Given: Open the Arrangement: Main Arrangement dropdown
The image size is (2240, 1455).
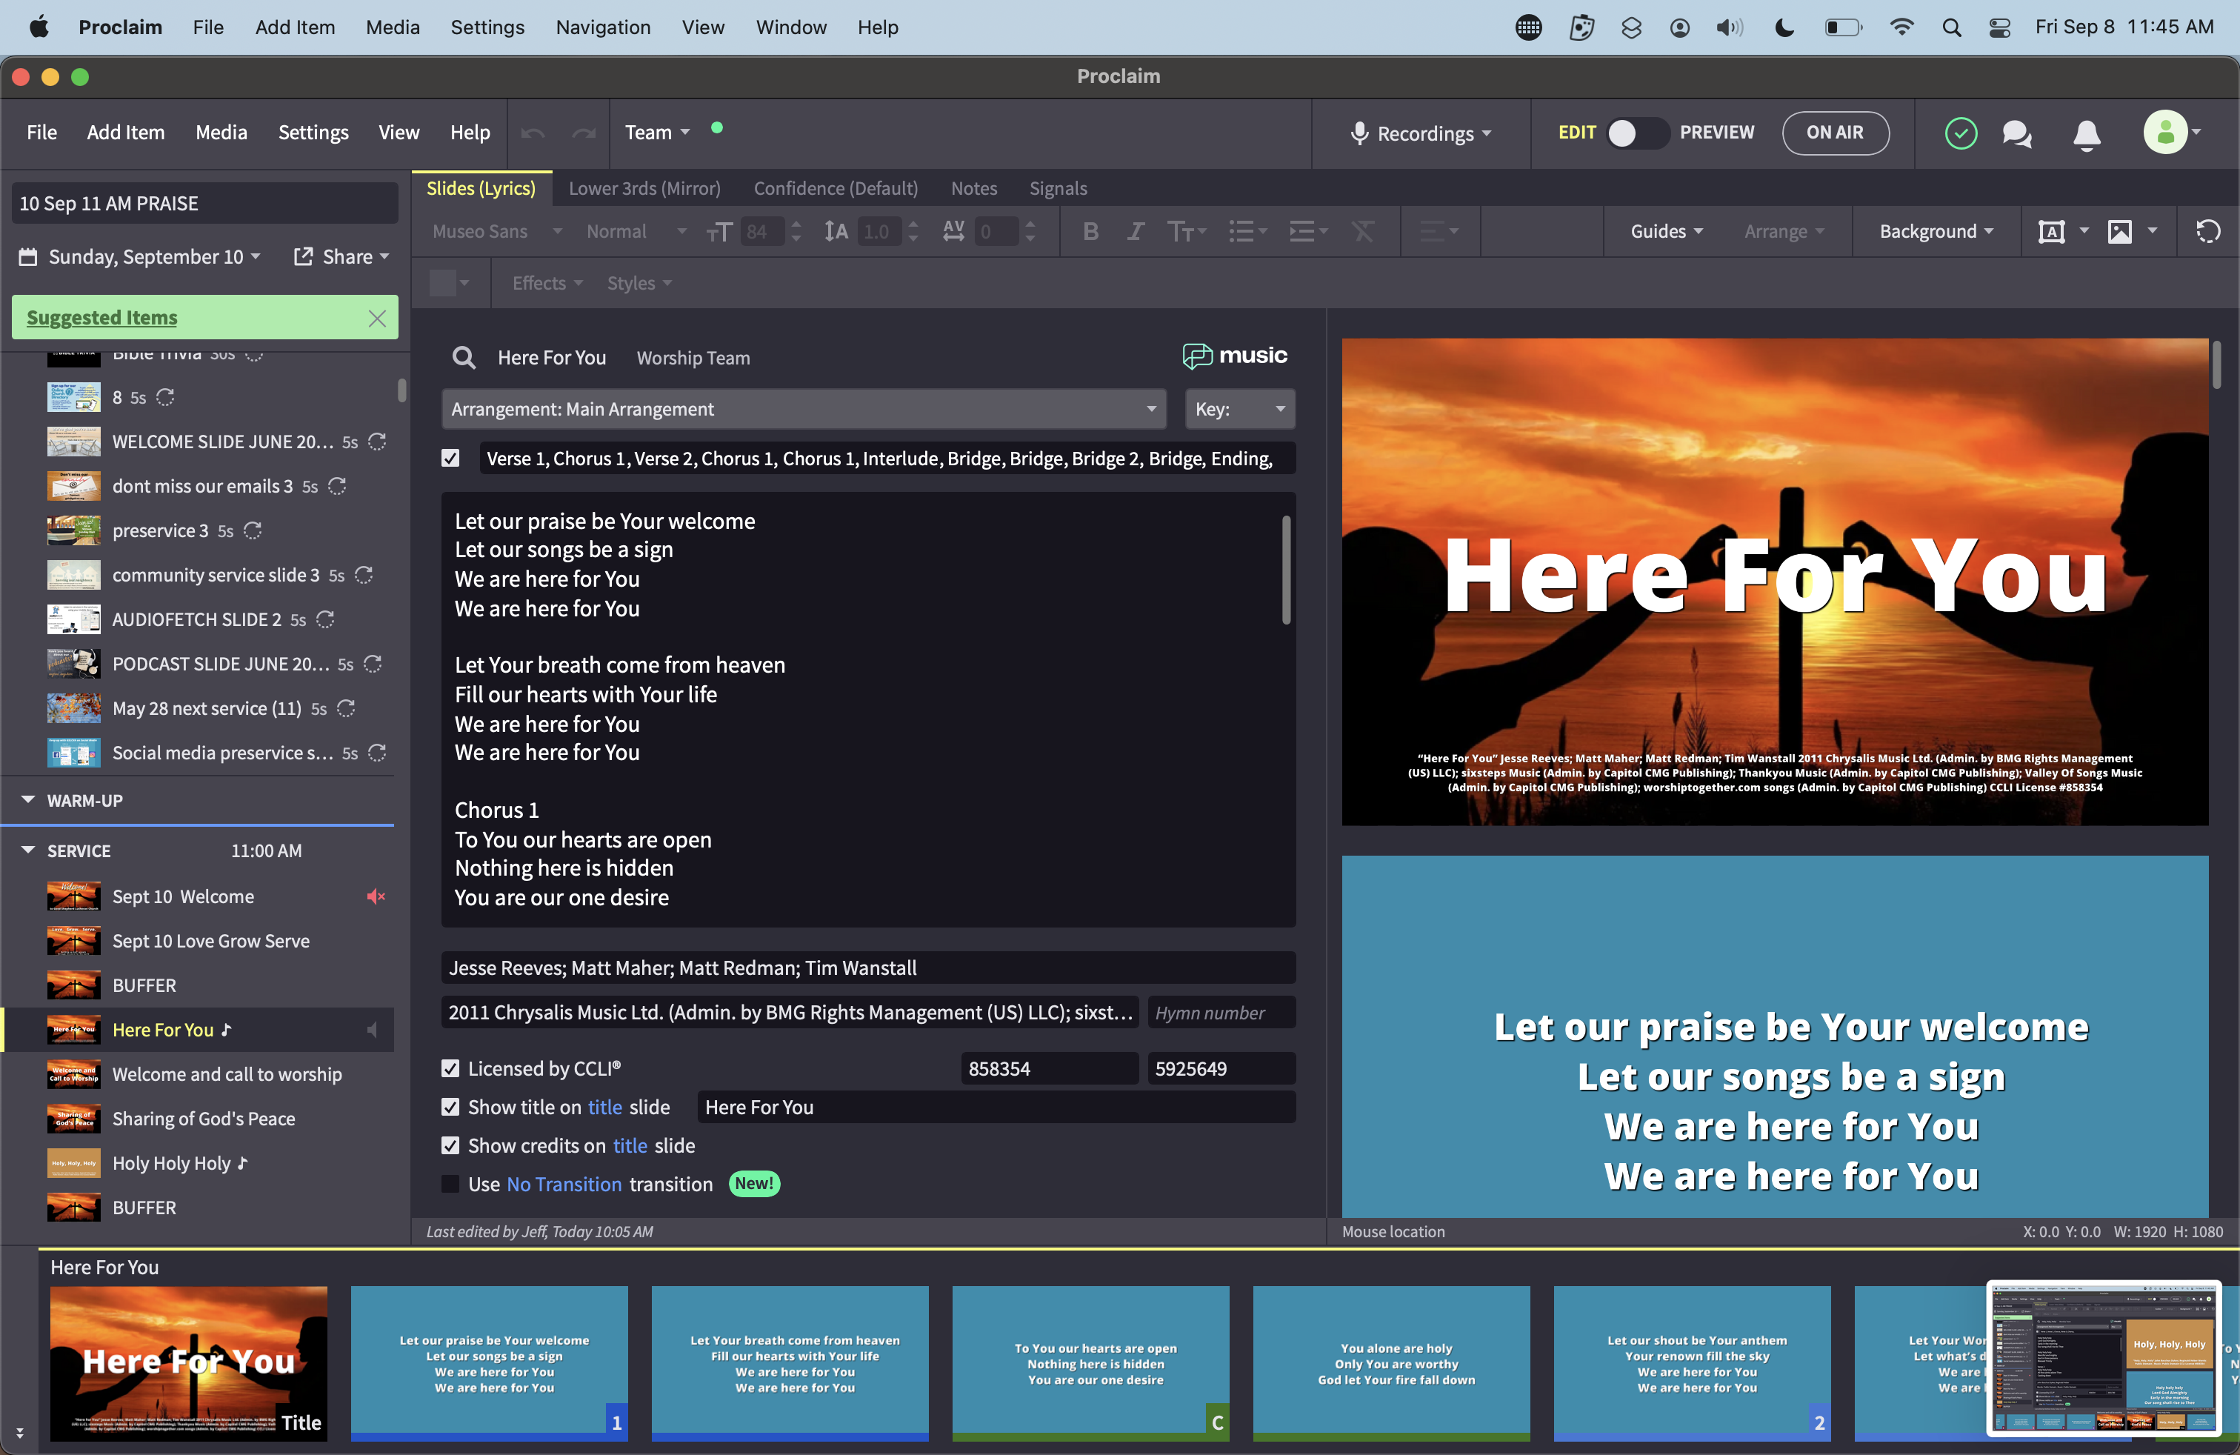Looking at the screenshot, I should tap(803, 410).
